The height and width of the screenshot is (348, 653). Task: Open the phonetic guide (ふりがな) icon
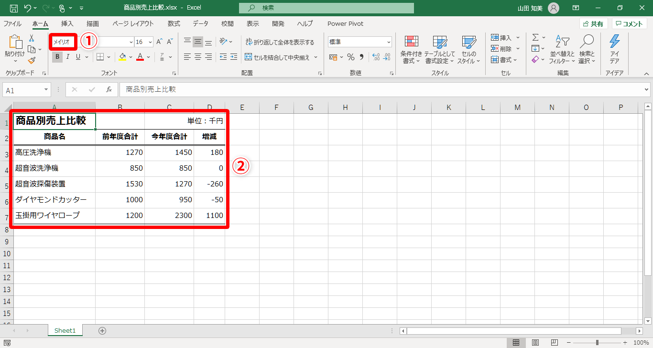[x=163, y=57]
